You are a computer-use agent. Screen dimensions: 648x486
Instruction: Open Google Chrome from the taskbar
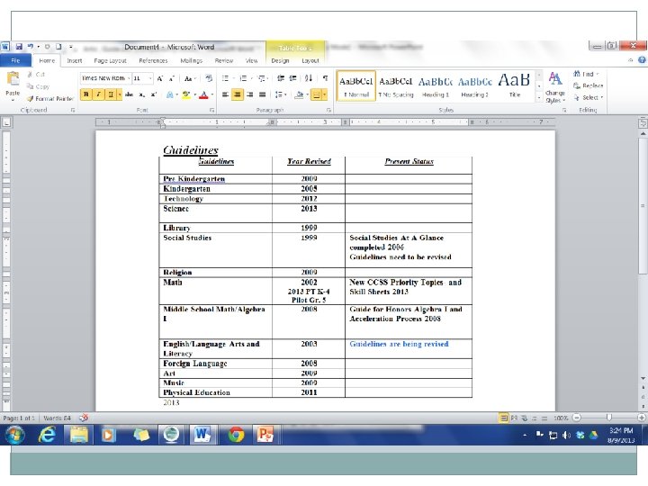click(236, 435)
